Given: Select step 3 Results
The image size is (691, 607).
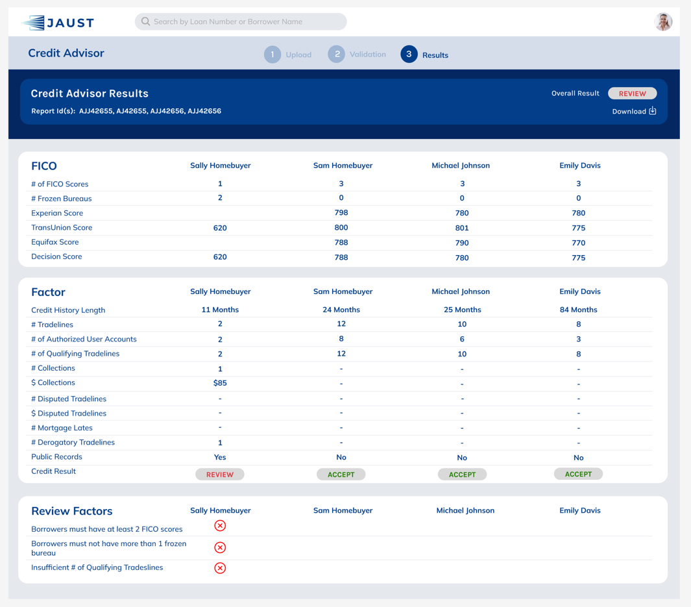Looking at the screenshot, I should (409, 55).
